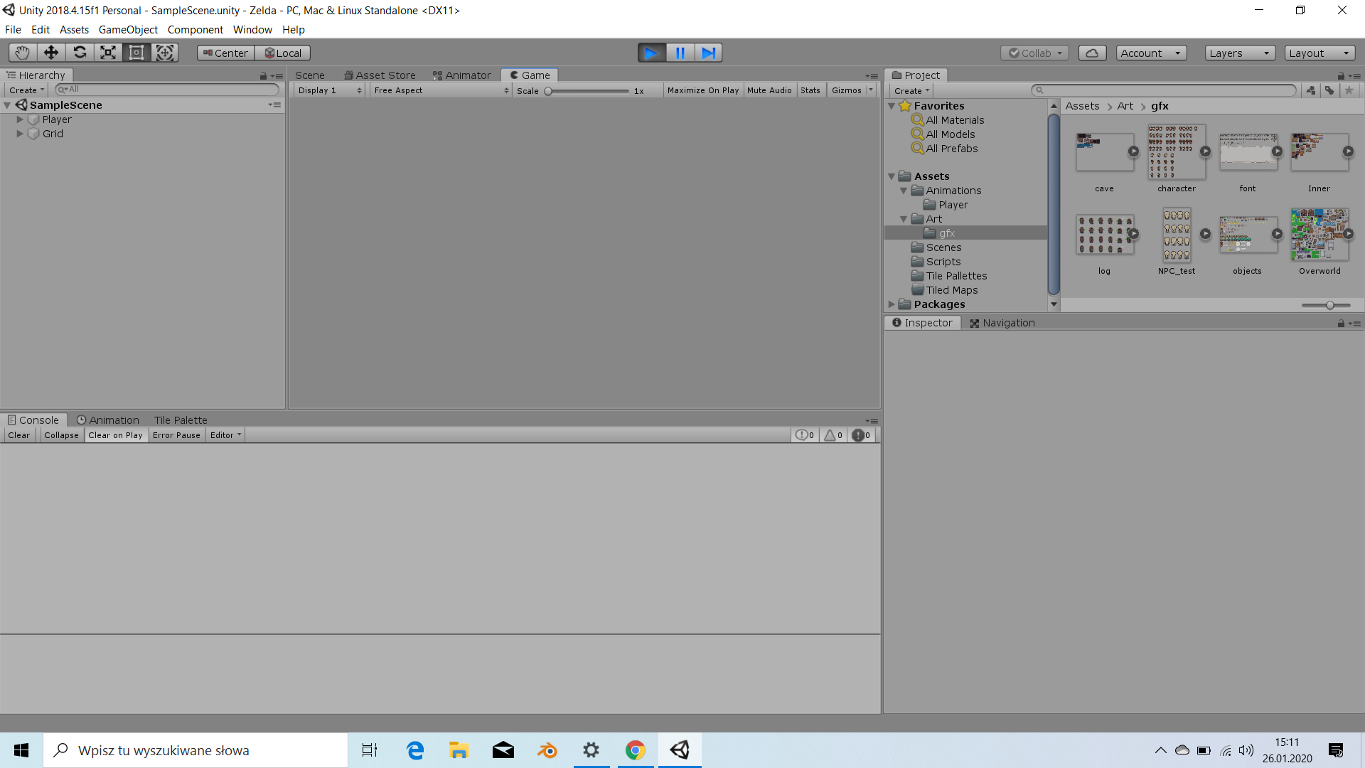Adjust the Game view Scale slider
This screenshot has width=1365, height=768.
pos(549,91)
